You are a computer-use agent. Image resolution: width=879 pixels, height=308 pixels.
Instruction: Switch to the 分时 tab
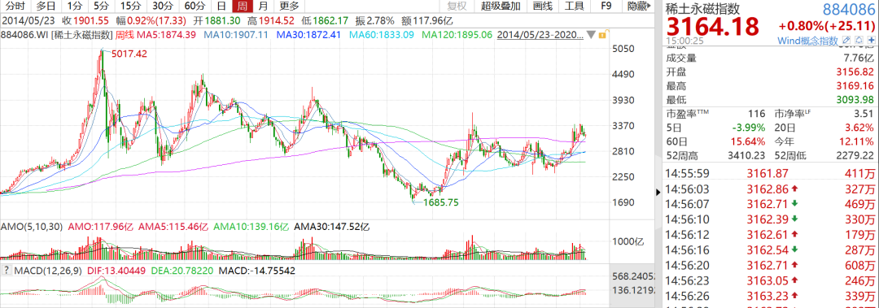(x=15, y=7)
